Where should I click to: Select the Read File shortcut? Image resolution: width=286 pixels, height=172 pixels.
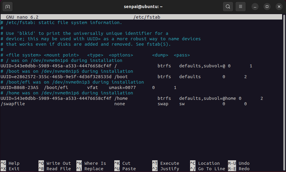(58, 169)
